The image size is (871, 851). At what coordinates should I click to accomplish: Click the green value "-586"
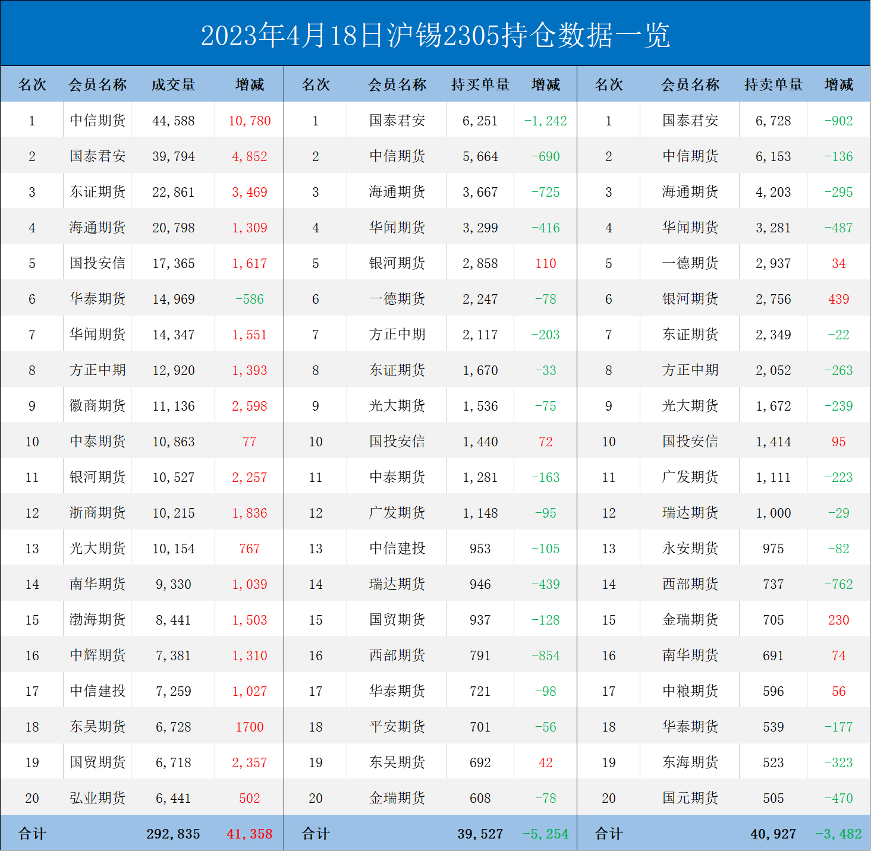[250, 299]
